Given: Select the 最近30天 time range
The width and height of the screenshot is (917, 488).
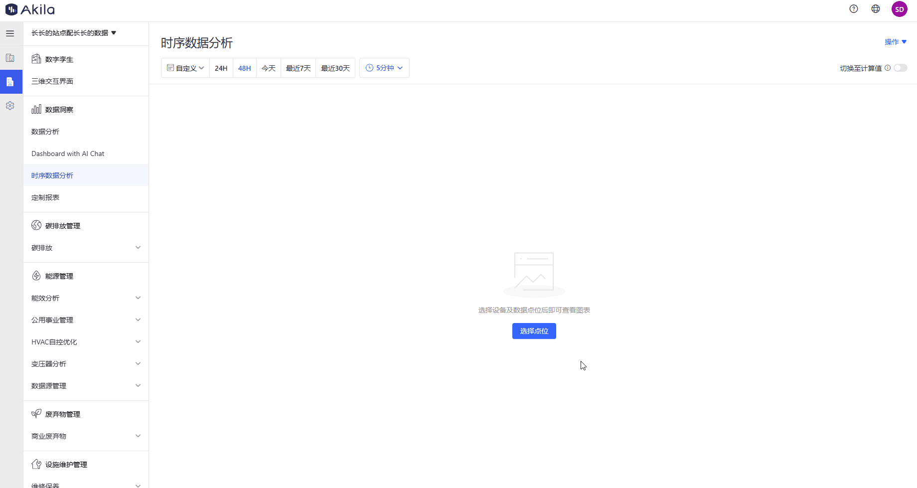Looking at the screenshot, I should [335, 68].
